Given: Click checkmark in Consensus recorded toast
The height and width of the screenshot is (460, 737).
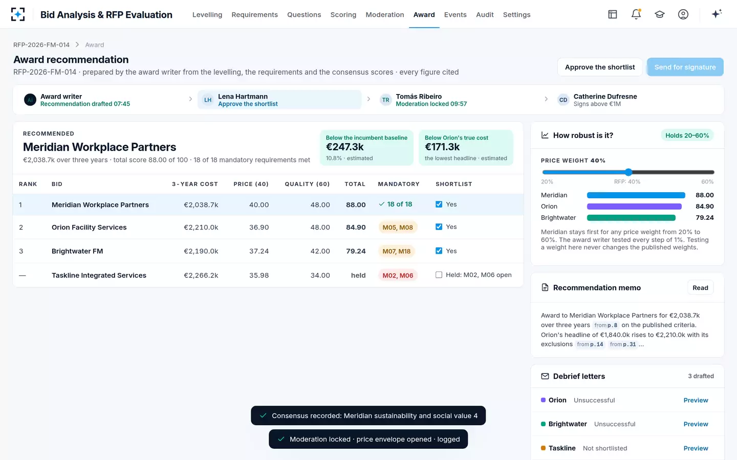Looking at the screenshot, I should point(263,416).
